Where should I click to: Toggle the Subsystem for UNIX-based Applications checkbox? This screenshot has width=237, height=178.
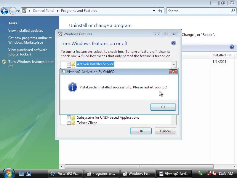(69, 117)
